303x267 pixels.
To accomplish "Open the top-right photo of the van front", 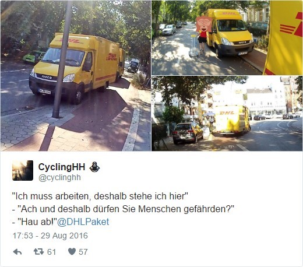I will click(x=227, y=38).
